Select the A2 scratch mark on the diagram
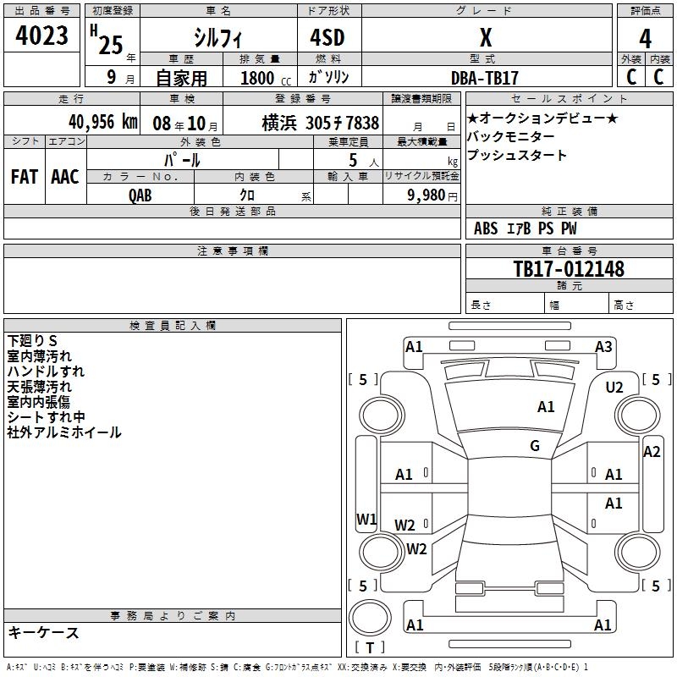This screenshot has width=677, height=677. [651, 452]
